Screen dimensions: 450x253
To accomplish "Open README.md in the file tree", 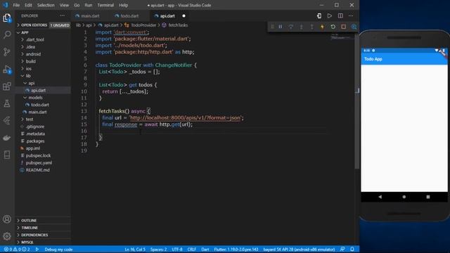I will pyautogui.click(x=37, y=170).
